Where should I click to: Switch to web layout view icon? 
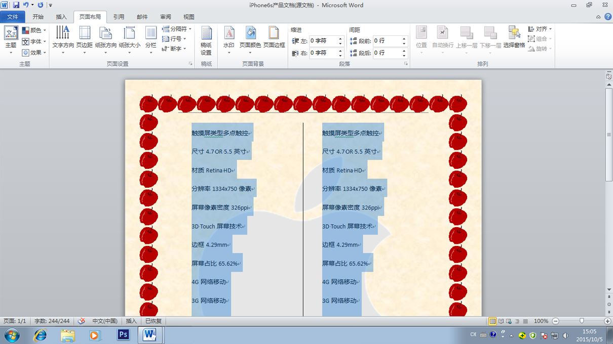point(509,321)
